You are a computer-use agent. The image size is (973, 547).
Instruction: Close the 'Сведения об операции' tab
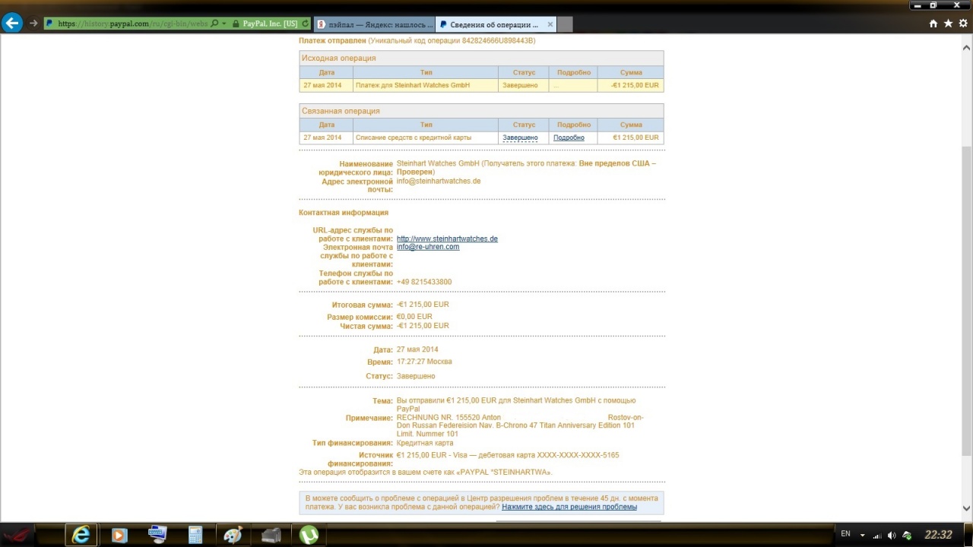(550, 24)
